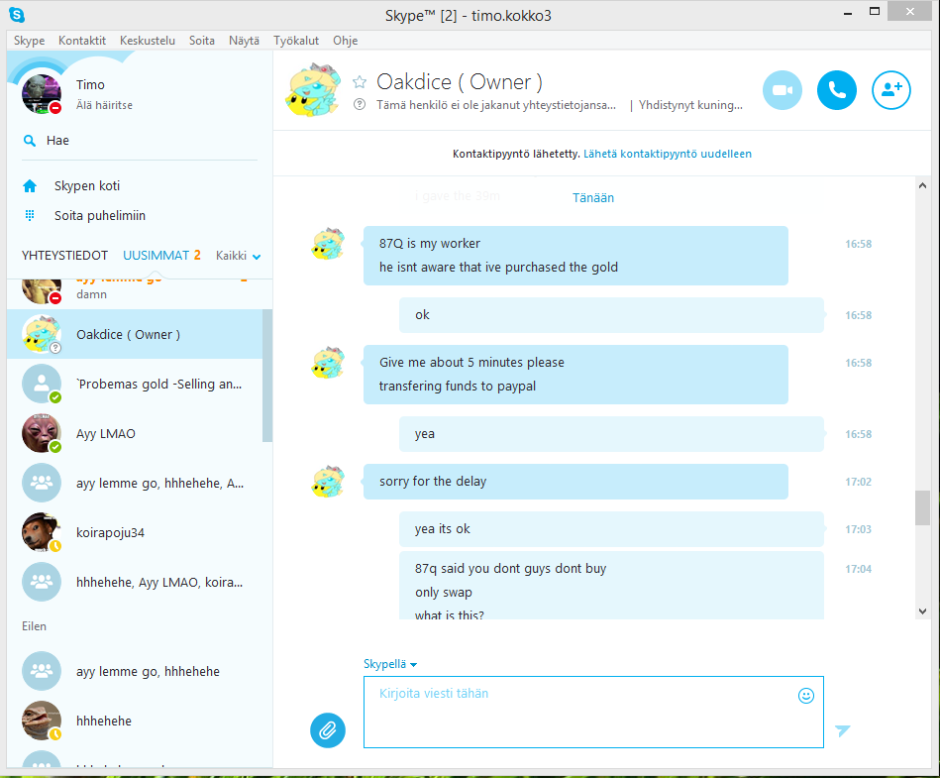Screen dimensions: 940x778
Task: Open Ayy LMAO conversation
Action: [135, 433]
